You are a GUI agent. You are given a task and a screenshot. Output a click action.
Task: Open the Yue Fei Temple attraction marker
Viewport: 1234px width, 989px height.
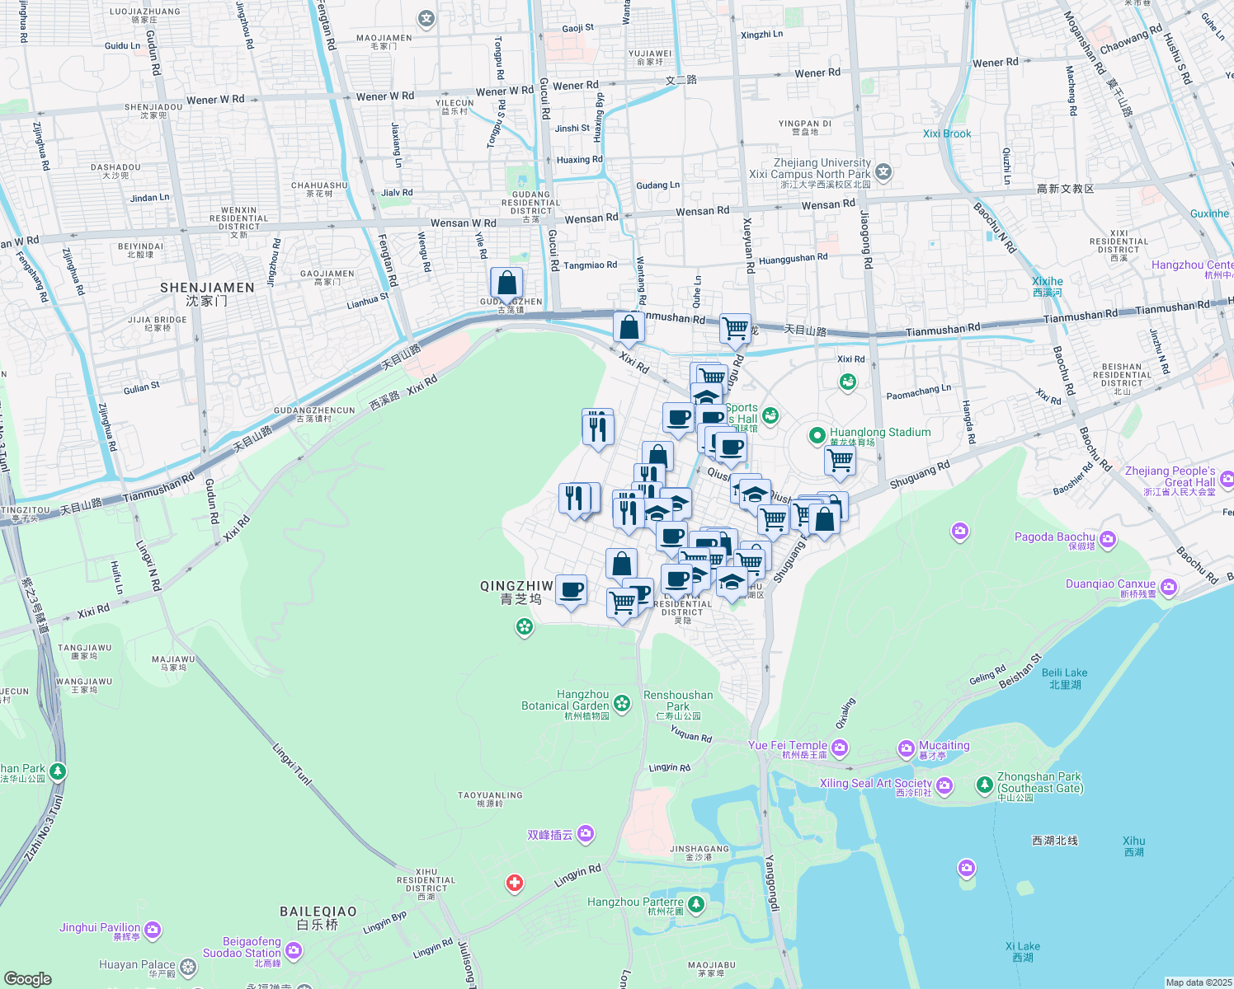pos(841,747)
